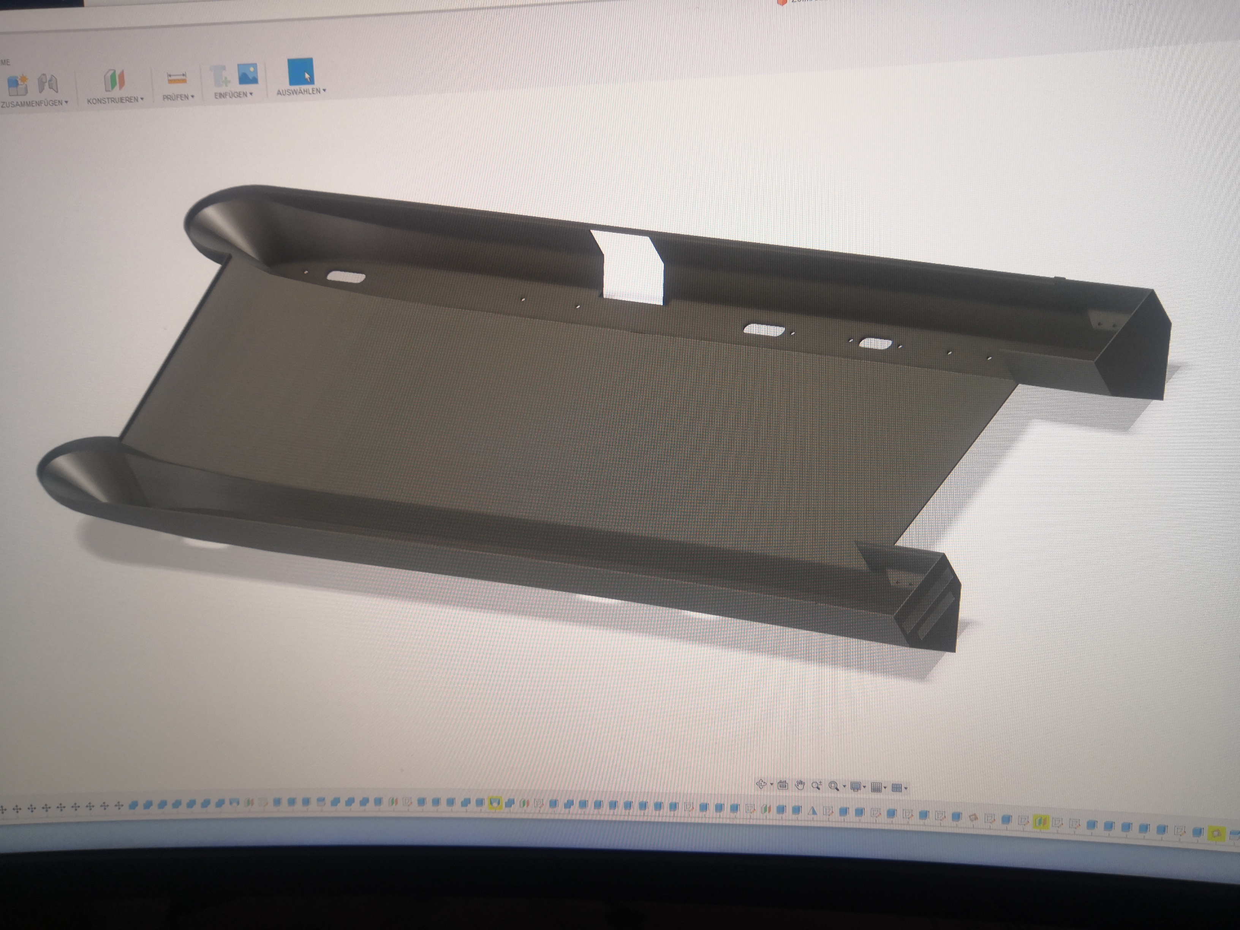Expand the Zoom Window options arrow
The image size is (1240, 930).
coord(844,787)
